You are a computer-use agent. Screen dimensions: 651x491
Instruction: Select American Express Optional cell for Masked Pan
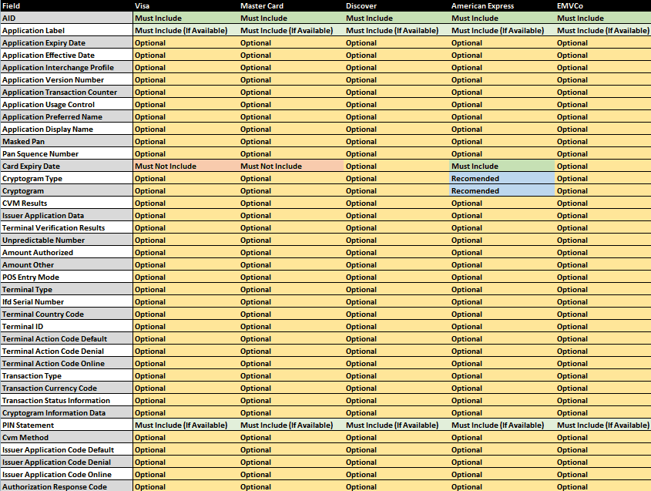click(502, 141)
